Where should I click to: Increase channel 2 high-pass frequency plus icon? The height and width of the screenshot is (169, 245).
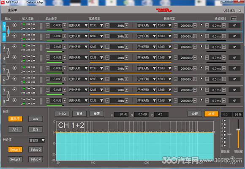click(x=127, y=36)
